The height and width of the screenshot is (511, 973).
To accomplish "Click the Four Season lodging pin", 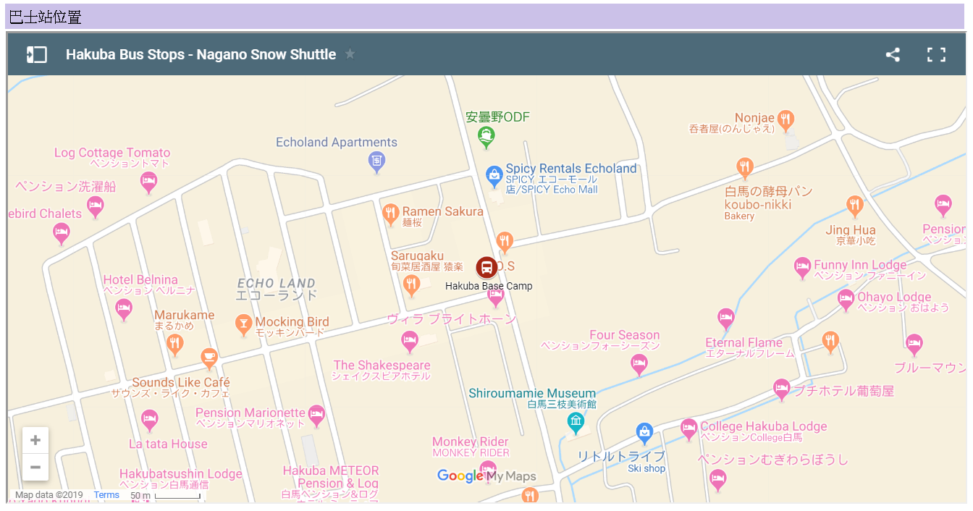I will tap(639, 365).
